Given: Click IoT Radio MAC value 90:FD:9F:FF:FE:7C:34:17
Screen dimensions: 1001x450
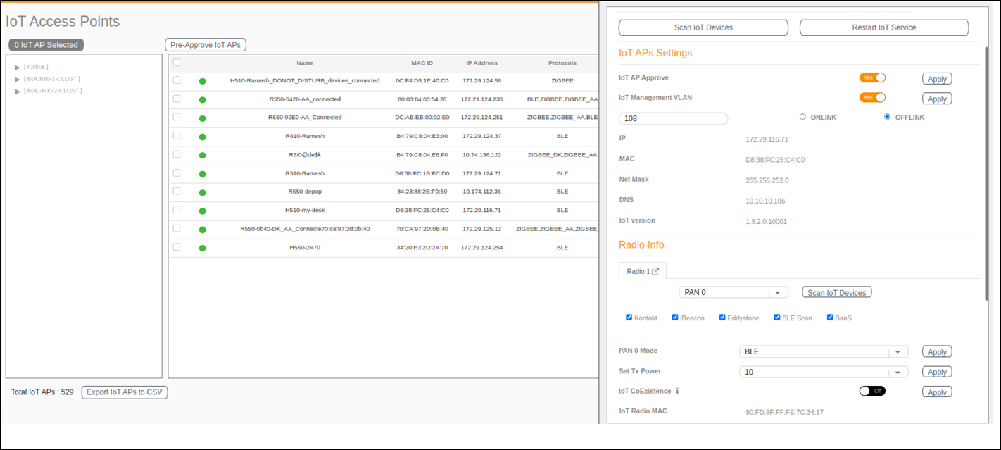Looking at the screenshot, I should point(784,412).
